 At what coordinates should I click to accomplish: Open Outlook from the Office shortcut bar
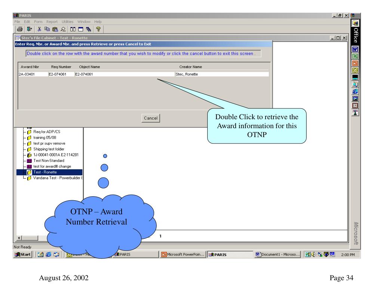pyautogui.click(x=355, y=71)
